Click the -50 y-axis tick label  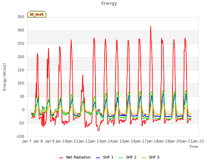pyautogui.click(x=21, y=123)
